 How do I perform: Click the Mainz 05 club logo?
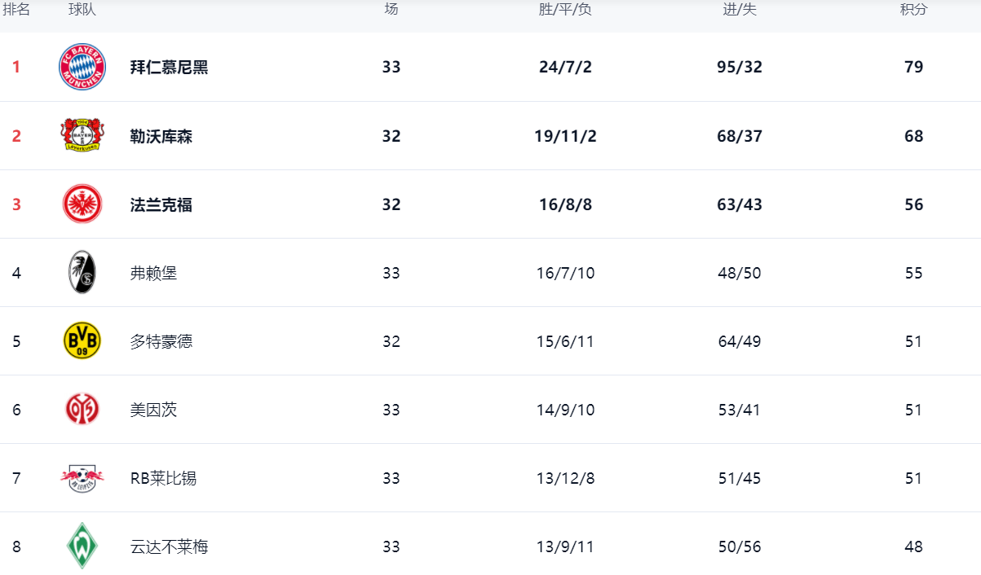coord(82,409)
